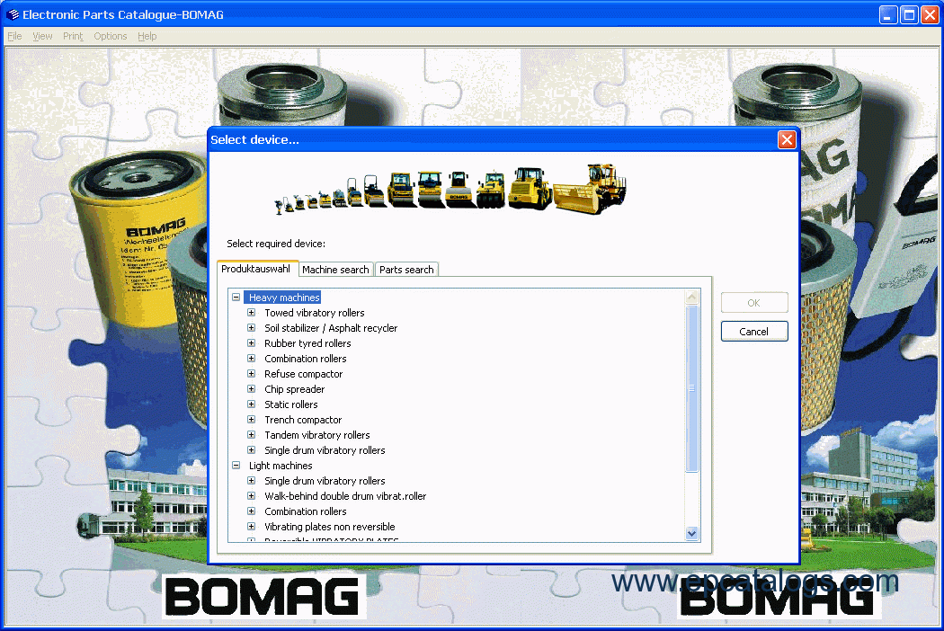The height and width of the screenshot is (631, 944).
Task: Select Walk-behind double drum vibrat.roller item
Action: click(x=345, y=496)
